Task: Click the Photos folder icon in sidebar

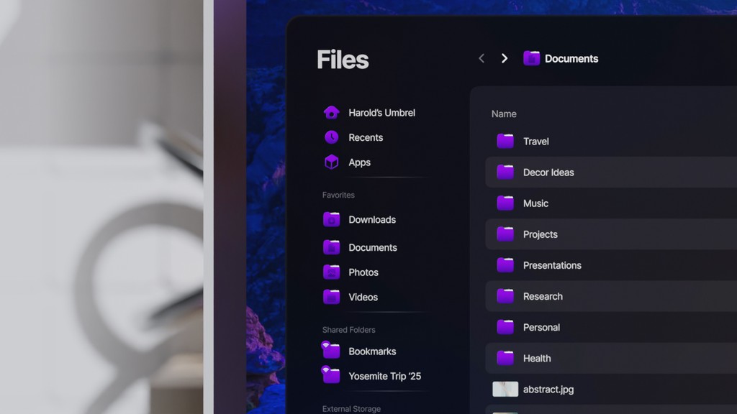Action: click(331, 272)
